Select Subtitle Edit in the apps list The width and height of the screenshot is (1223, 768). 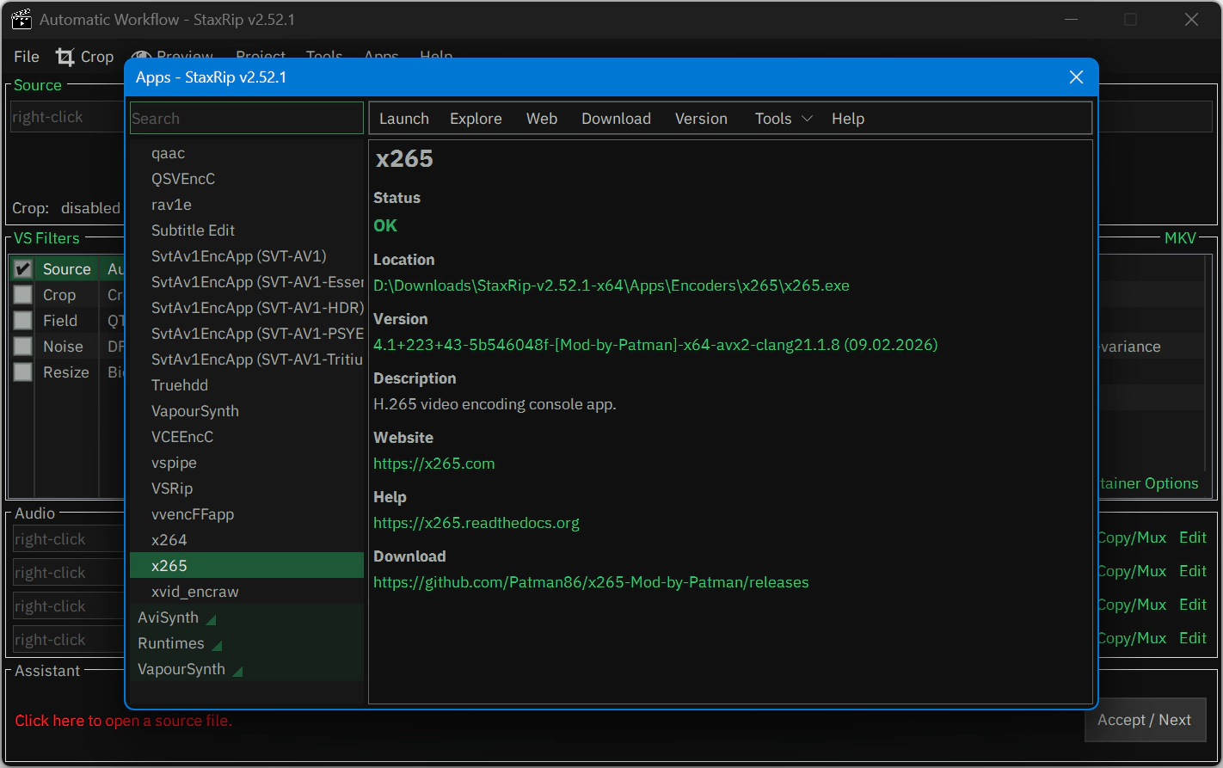point(193,230)
